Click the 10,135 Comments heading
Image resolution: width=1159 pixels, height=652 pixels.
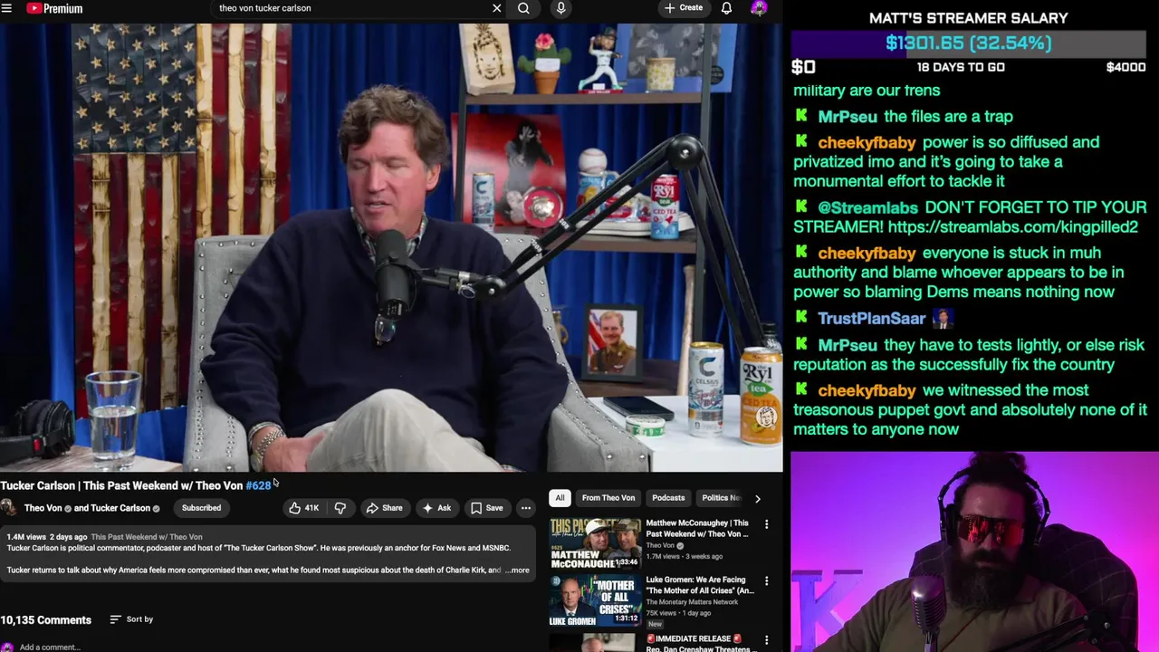45,620
